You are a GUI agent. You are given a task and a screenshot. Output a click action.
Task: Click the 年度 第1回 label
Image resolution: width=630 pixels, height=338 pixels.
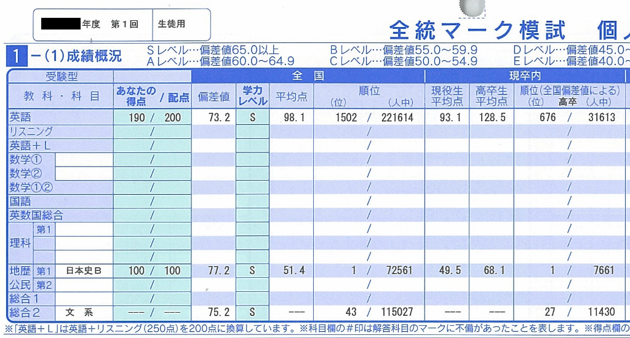[111, 24]
